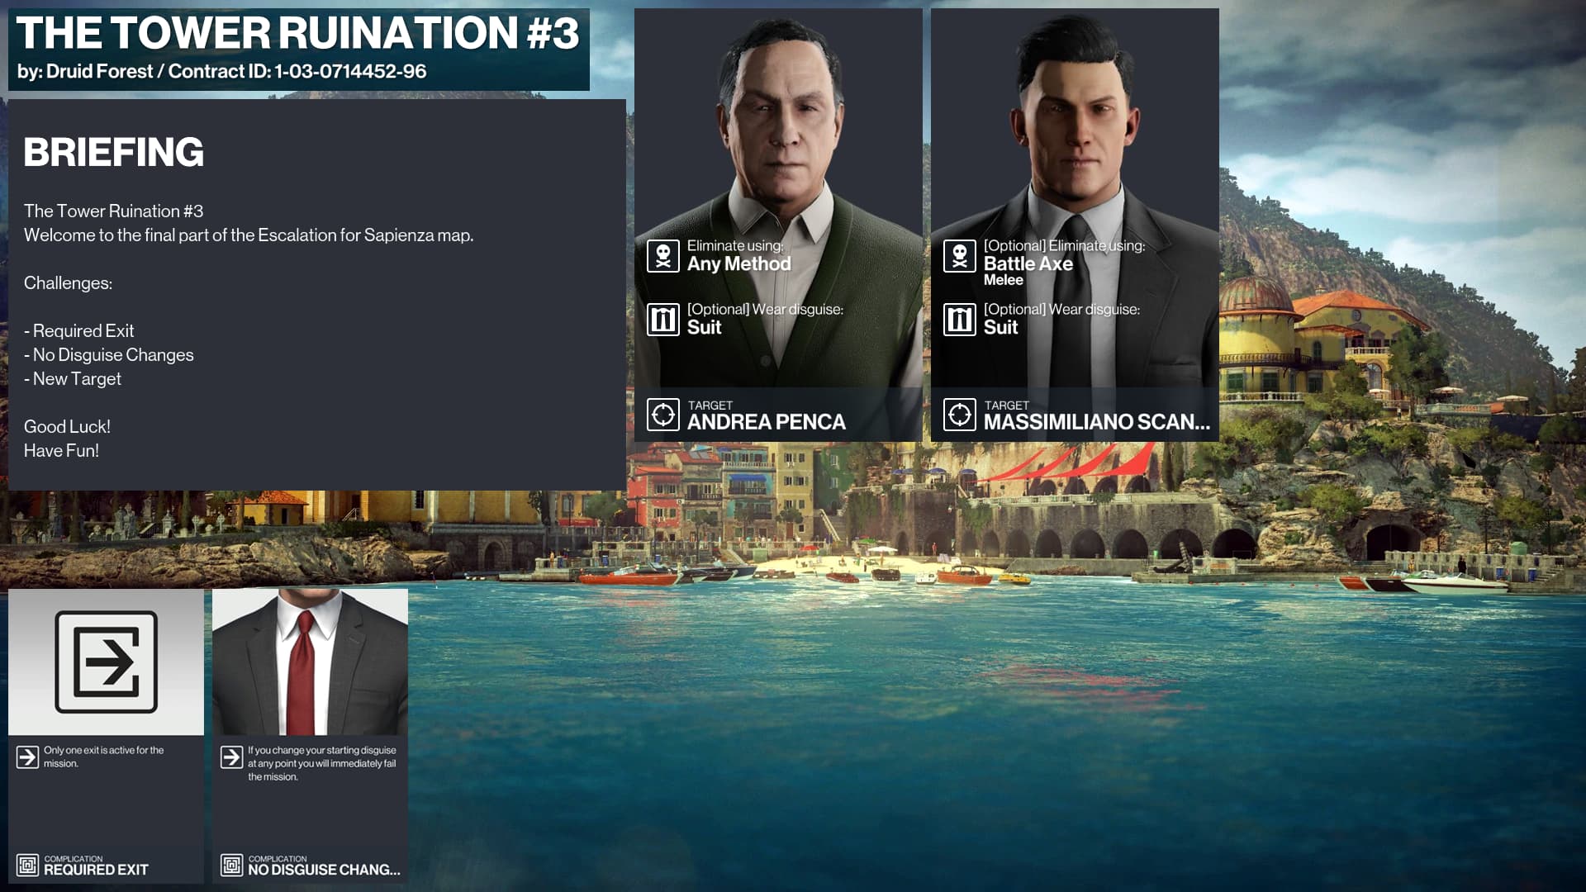Click the arrow icon beside disguise-change description
Screen dimensions: 1586x892
(x=231, y=757)
